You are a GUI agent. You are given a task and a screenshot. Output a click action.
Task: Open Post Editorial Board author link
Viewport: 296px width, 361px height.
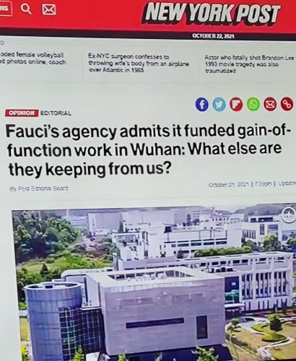[x=39, y=188]
